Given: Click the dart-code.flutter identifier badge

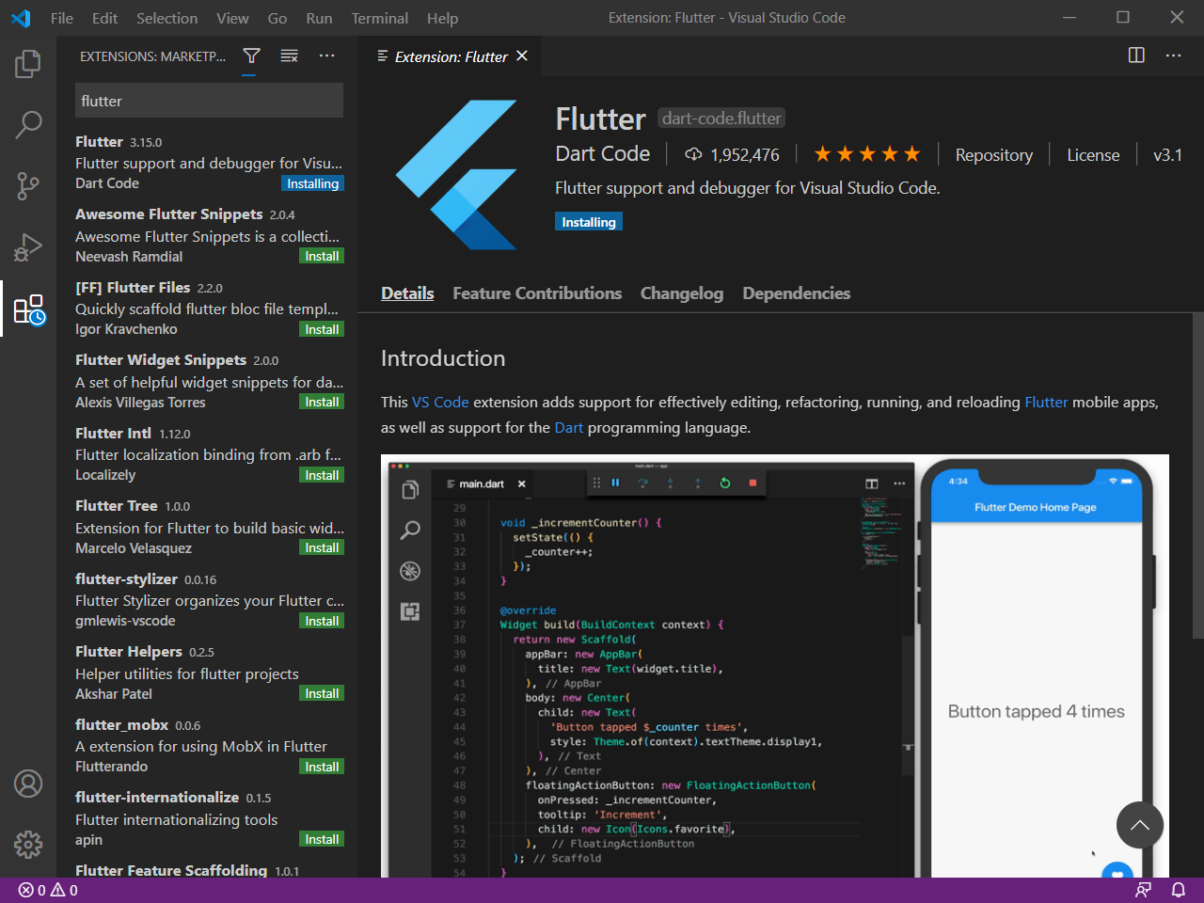Looking at the screenshot, I should tap(721, 119).
